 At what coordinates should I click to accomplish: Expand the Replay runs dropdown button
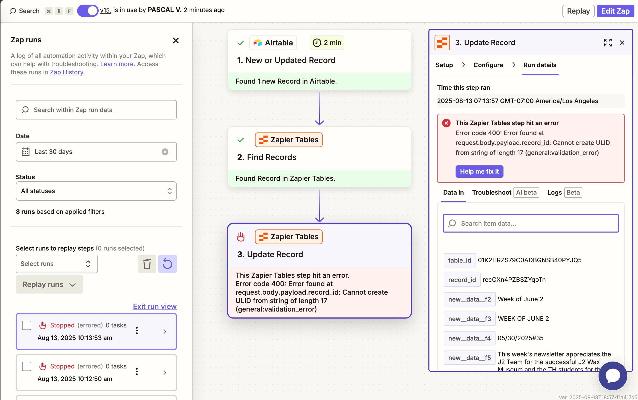tap(49, 284)
